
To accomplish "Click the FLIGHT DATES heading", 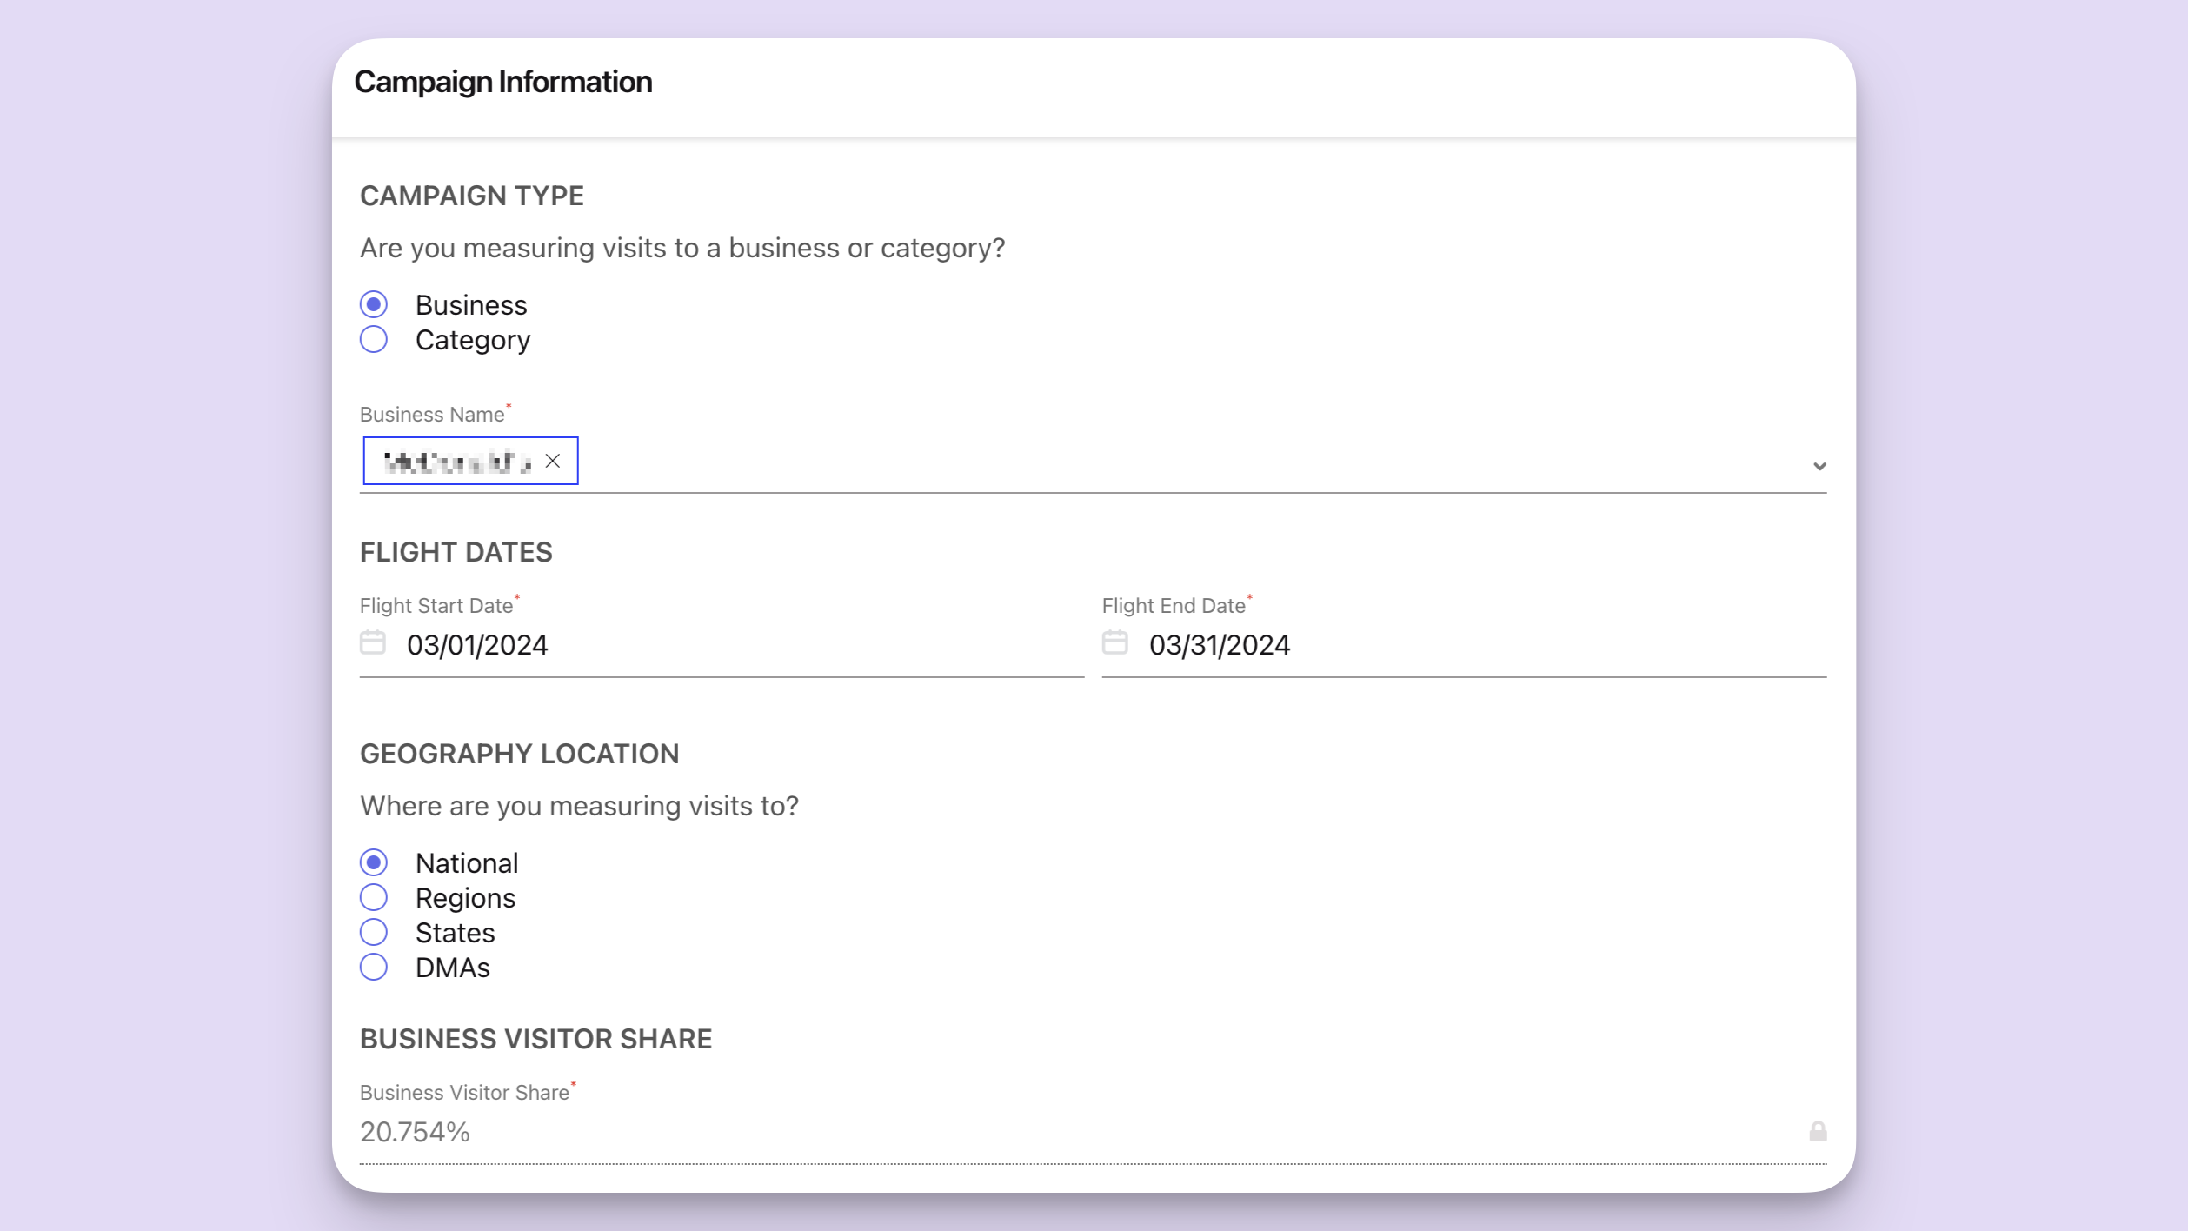I will (x=456, y=552).
